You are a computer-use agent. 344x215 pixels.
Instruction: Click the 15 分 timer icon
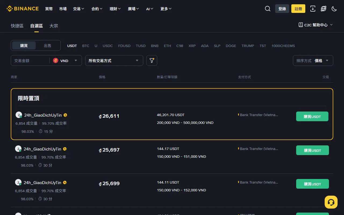[41, 131]
